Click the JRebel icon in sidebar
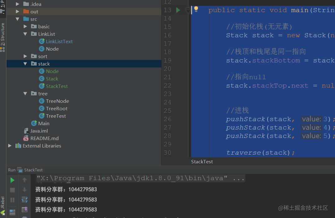 (x=2, y=213)
